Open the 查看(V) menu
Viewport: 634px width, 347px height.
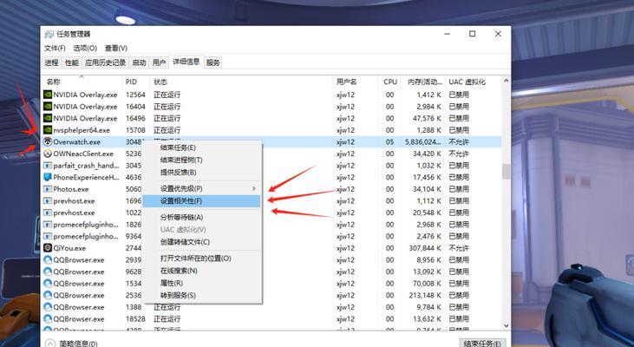pos(116,48)
